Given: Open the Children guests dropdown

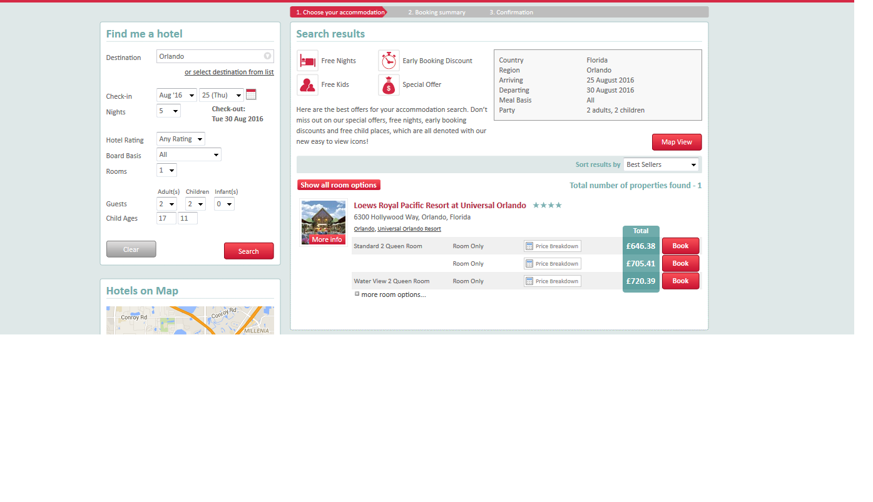Looking at the screenshot, I should [196, 204].
